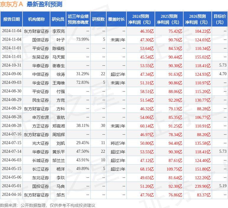The height and width of the screenshot is (208, 228).
Task: Click the 73.99% accuracy value
Action: click(x=83, y=40)
